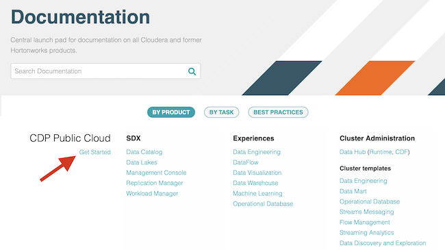
Task: Go to Data Lakes documentation
Action: [142, 162]
